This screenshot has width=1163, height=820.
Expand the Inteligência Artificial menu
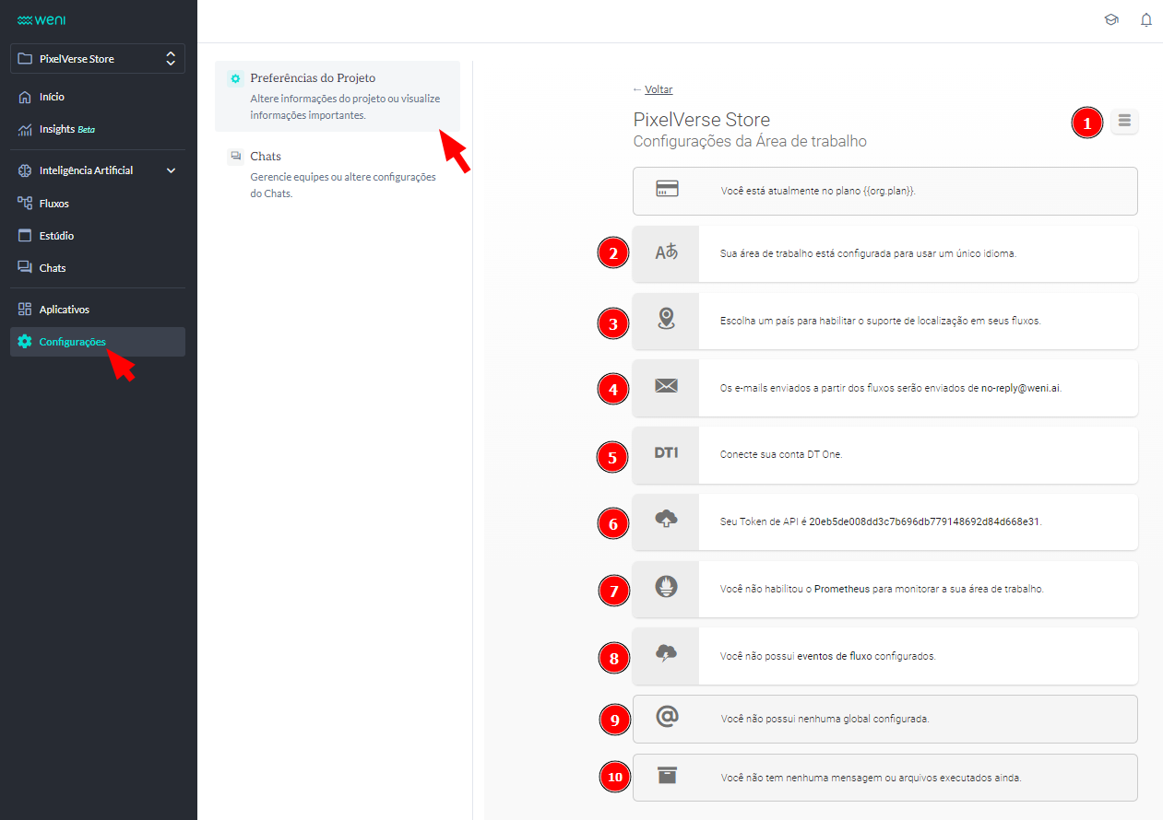tap(86, 170)
